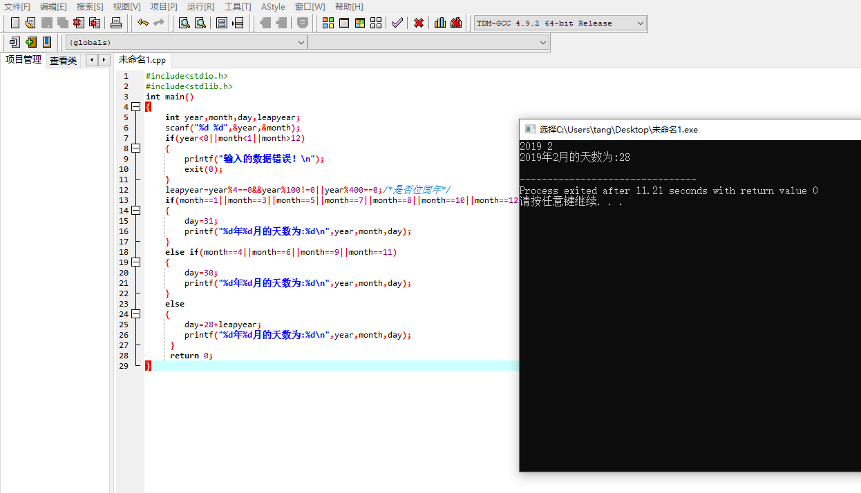This screenshot has height=493, width=861.
Task: Click the Run program window icon
Action: coord(343,23)
